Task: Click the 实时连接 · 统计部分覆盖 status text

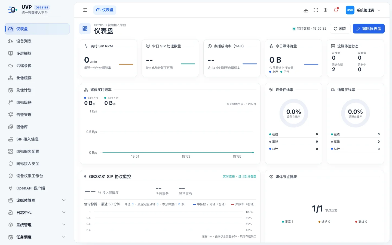Action: [x=240, y=176]
